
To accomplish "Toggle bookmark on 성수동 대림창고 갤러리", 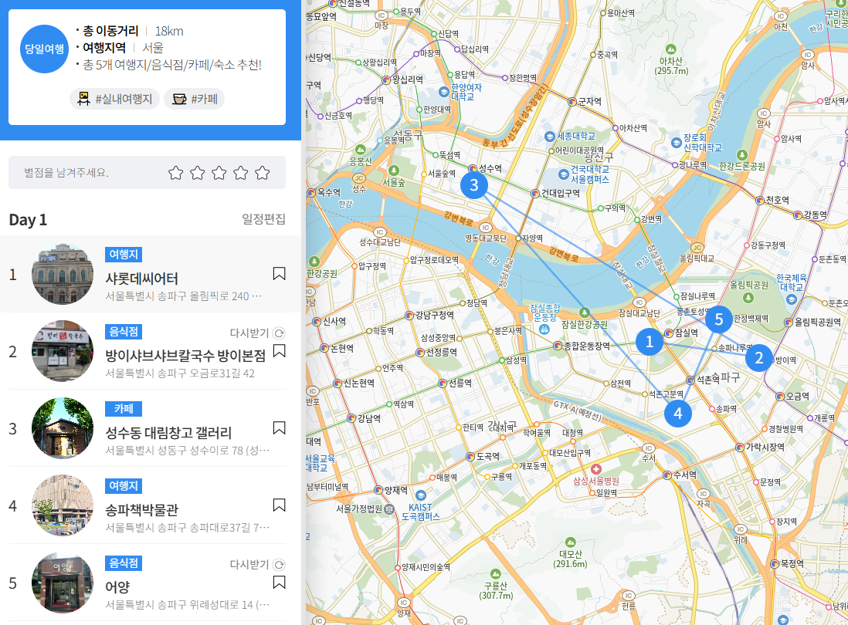I will [x=279, y=428].
